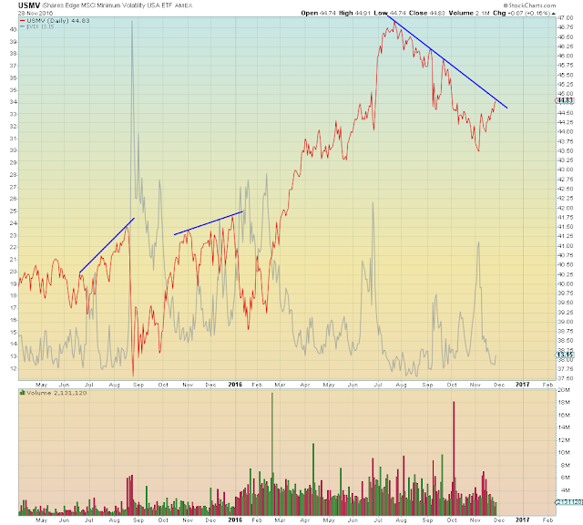Click the 43.00 label on right price axis

(566, 170)
